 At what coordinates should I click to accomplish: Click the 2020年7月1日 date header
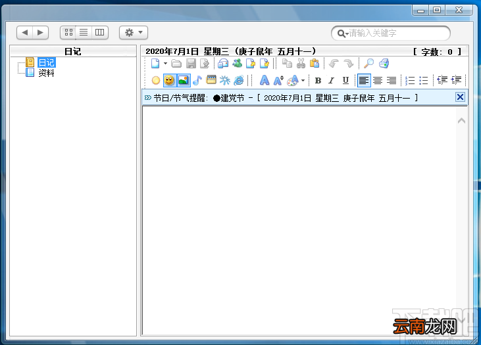[230, 51]
